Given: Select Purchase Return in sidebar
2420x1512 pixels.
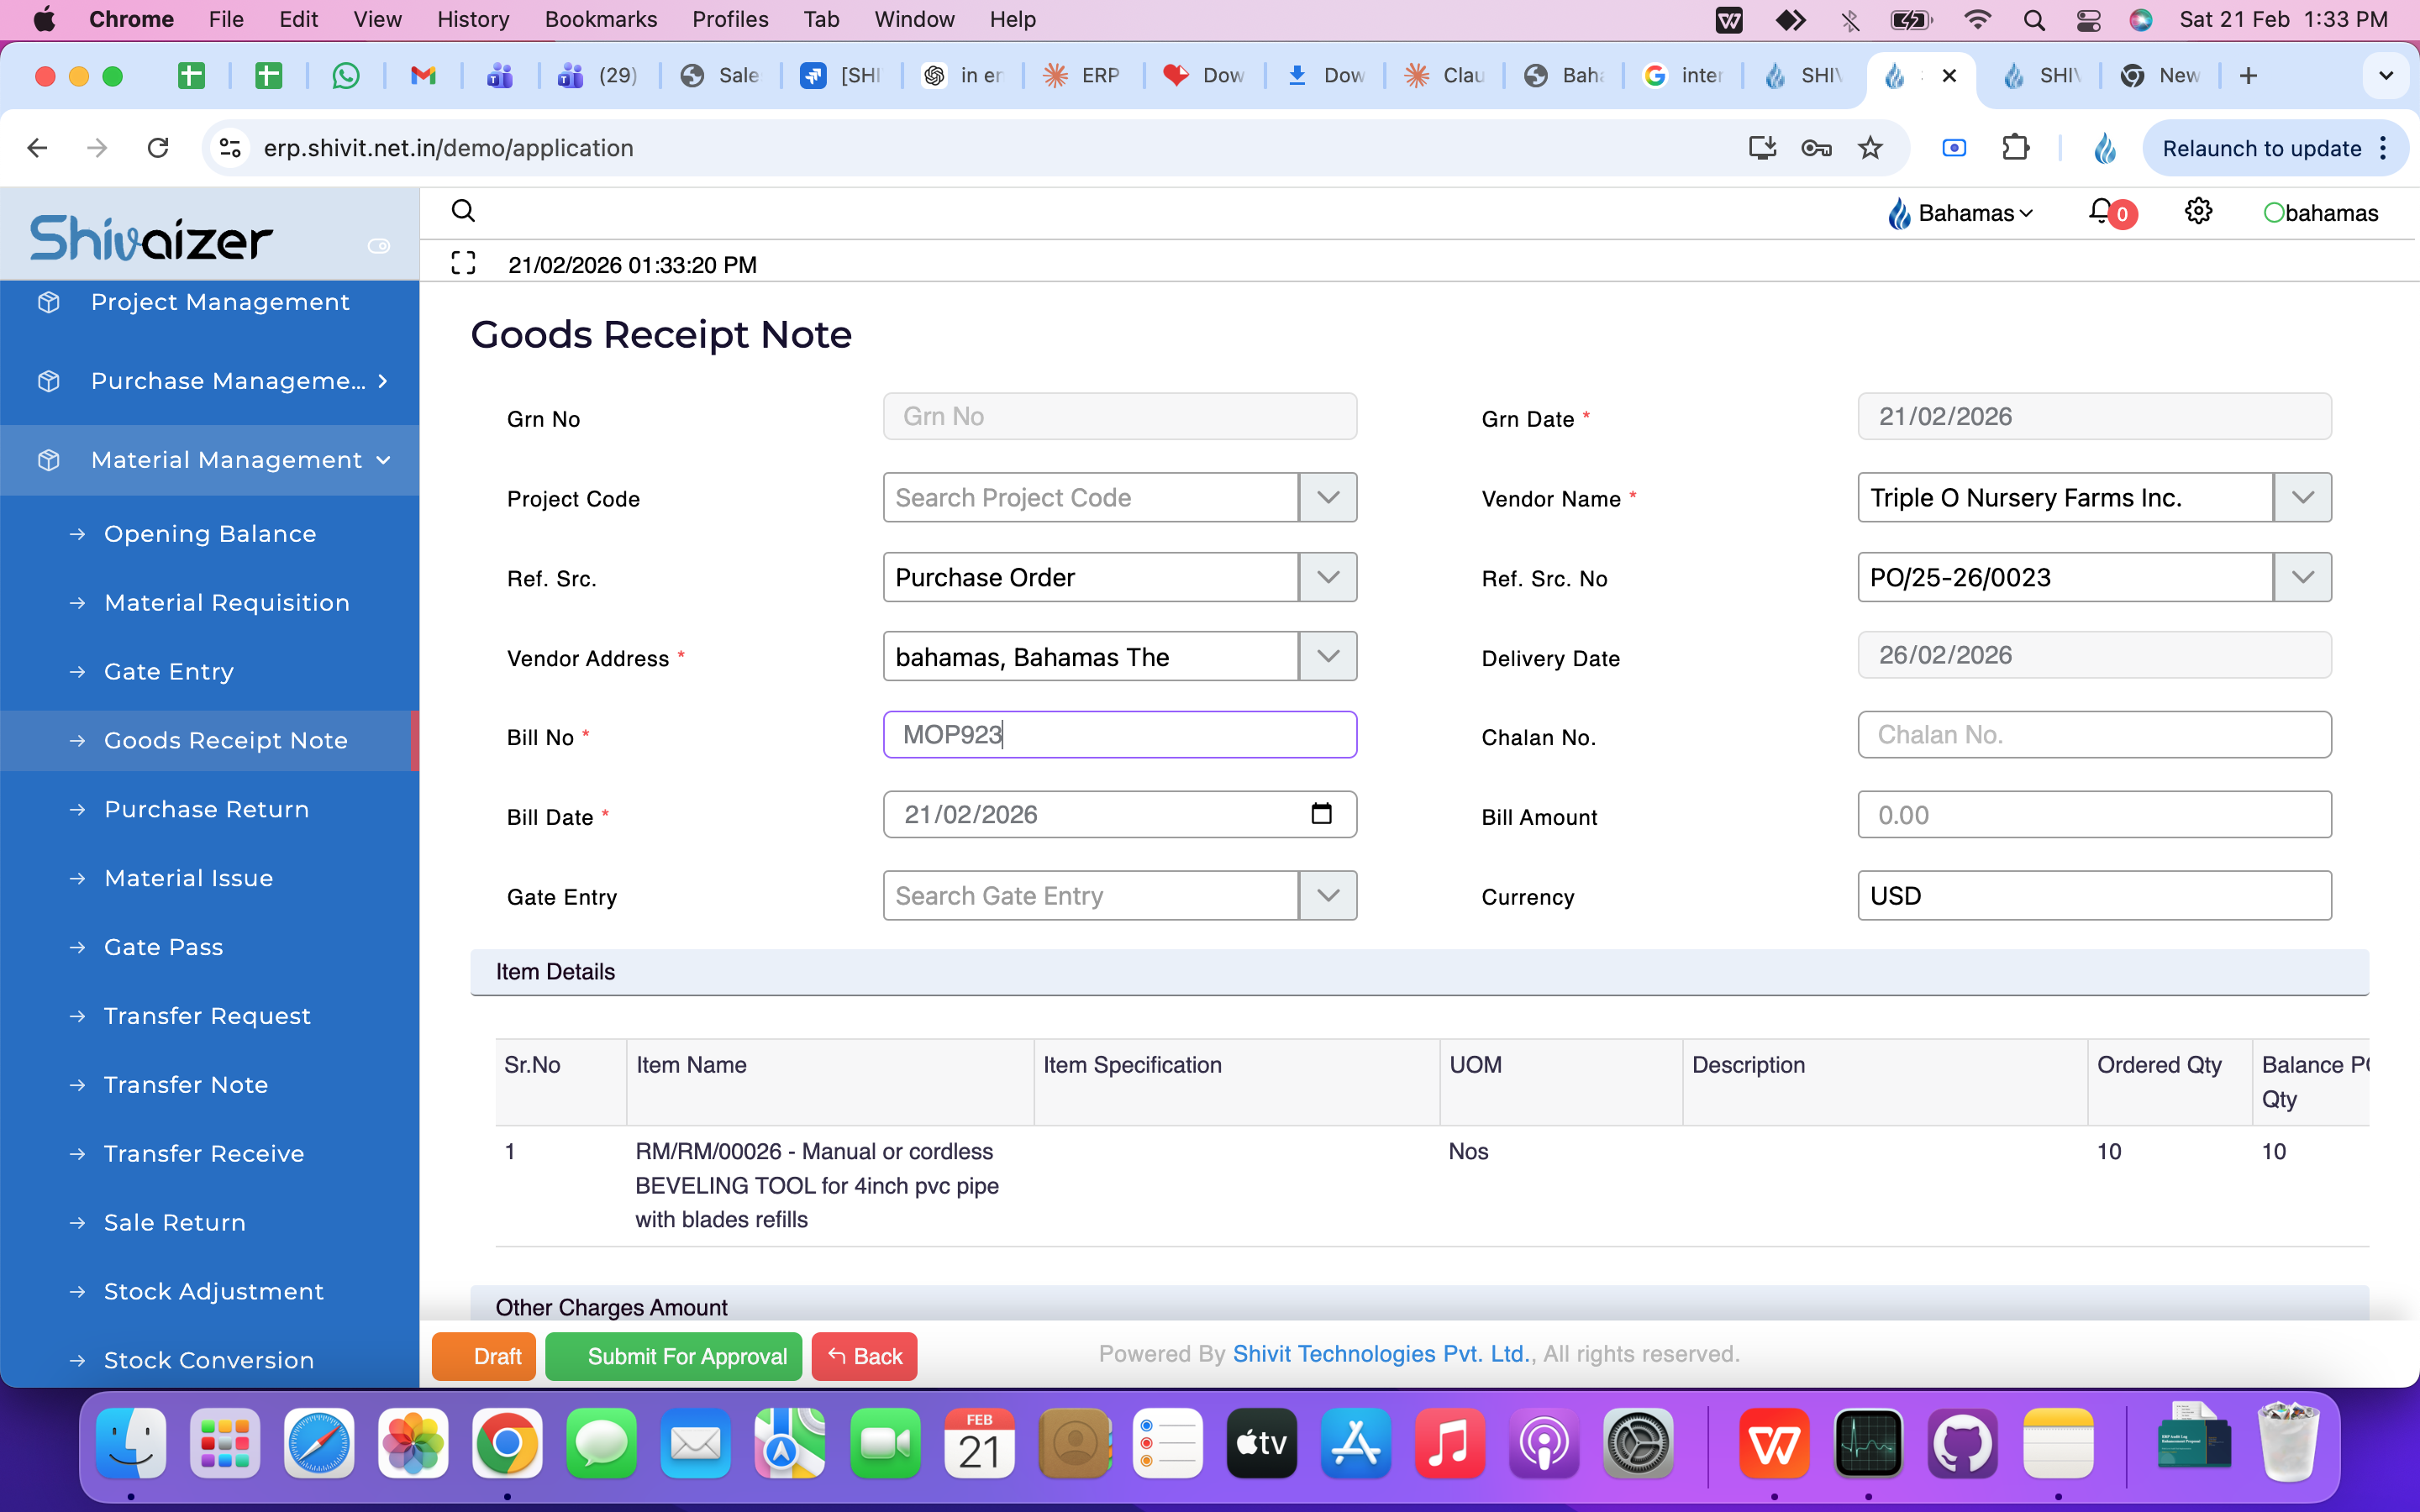Looking at the screenshot, I should (206, 809).
